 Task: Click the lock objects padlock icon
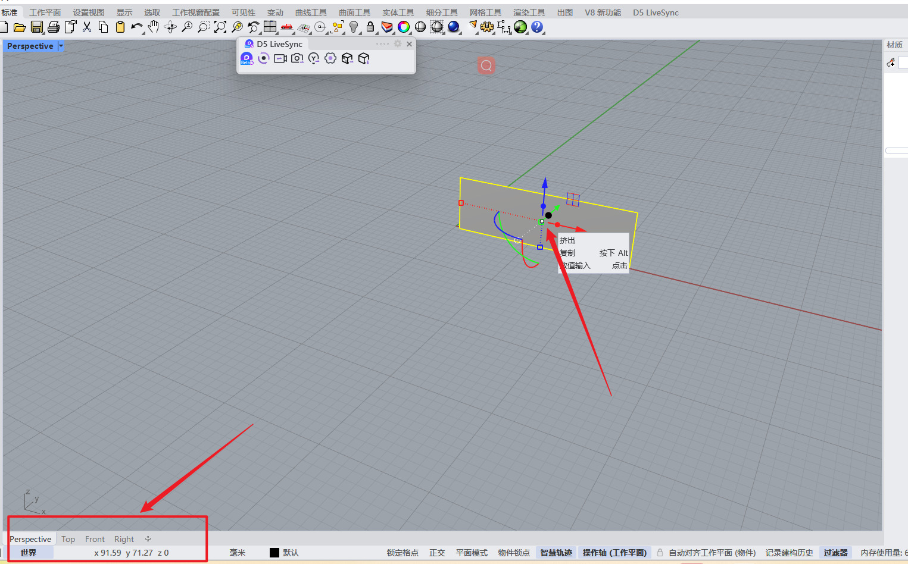(x=370, y=27)
